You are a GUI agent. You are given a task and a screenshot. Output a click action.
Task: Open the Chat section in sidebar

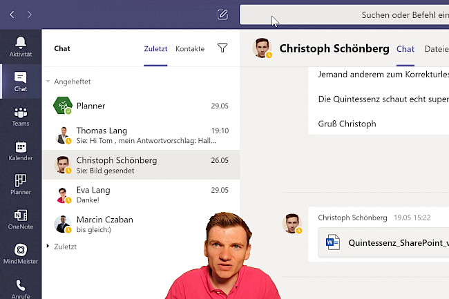21,81
